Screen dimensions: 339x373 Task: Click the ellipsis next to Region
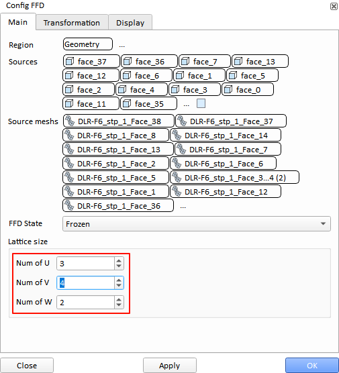[122, 45]
